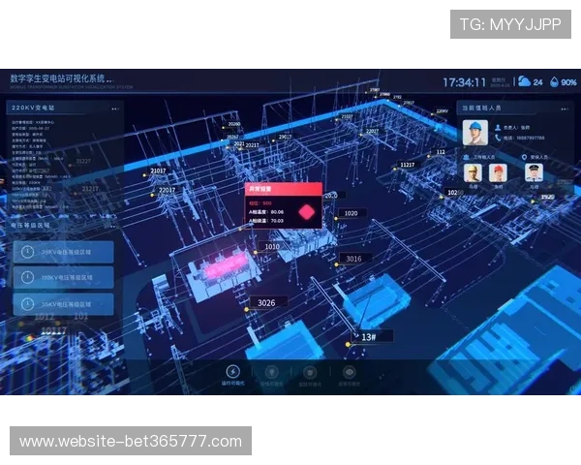The image size is (581, 465).
Task: Select equipment label 10117
Action: tap(54, 330)
